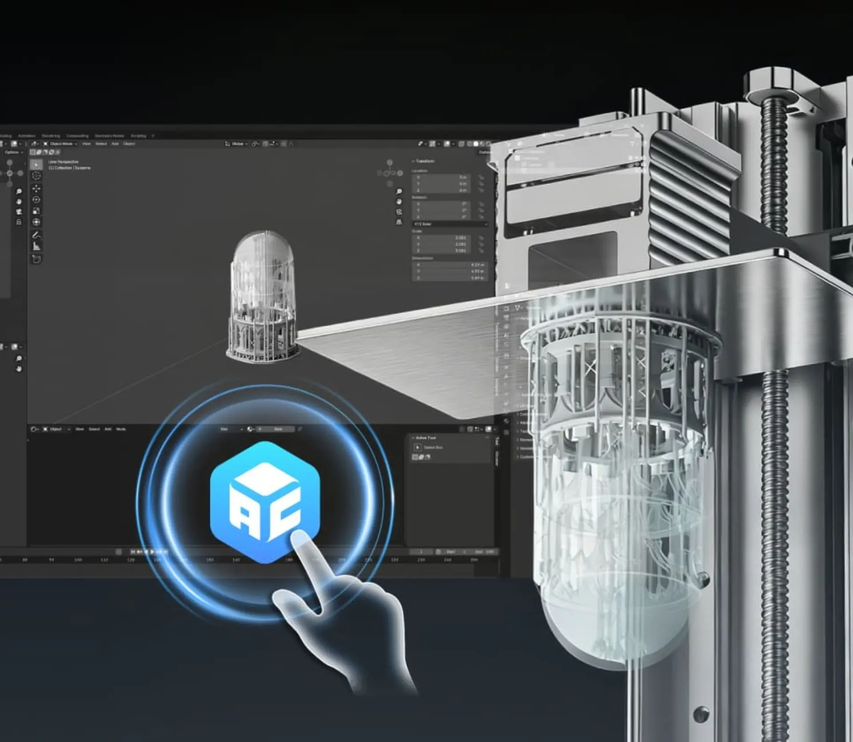
Task: Toggle the Rotation Z lock
Action: coord(482,217)
